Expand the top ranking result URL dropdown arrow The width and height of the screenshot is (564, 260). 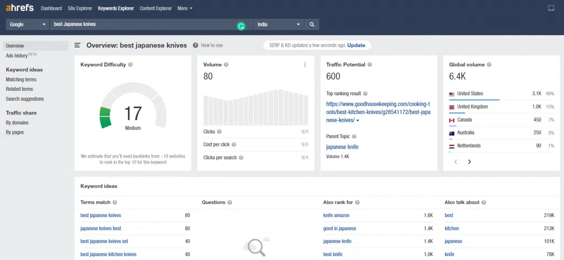click(357, 121)
